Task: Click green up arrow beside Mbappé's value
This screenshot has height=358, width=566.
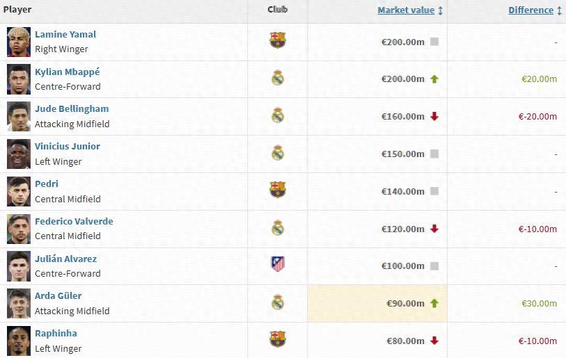Action: pos(434,79)
